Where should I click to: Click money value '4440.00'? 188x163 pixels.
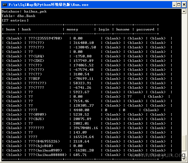pos(81,110)
